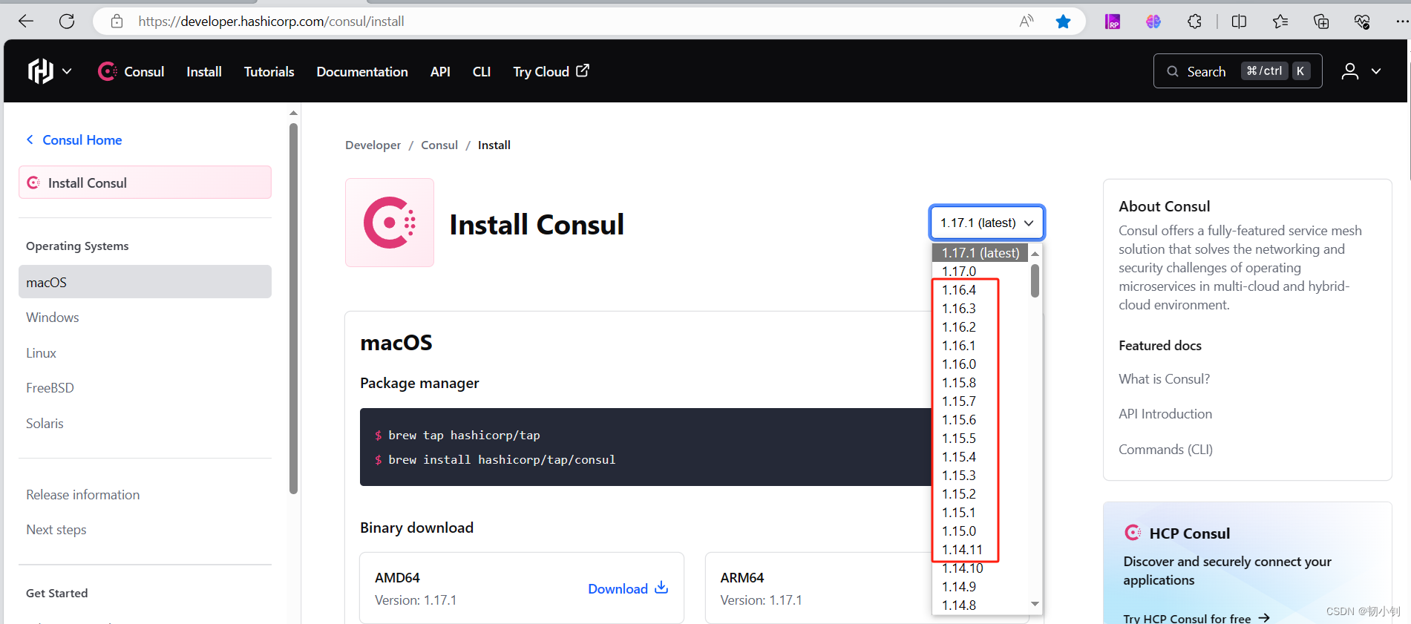Click the AMD64 download arrow icon
Screen dimensions: 1411x624
pyautogui.click(x=661, y=588)
